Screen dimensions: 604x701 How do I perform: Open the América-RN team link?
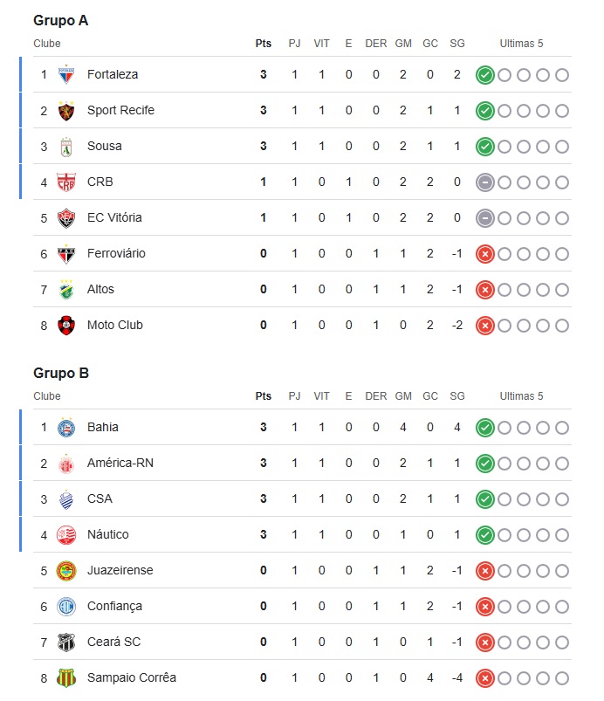(x=120, y=464)
